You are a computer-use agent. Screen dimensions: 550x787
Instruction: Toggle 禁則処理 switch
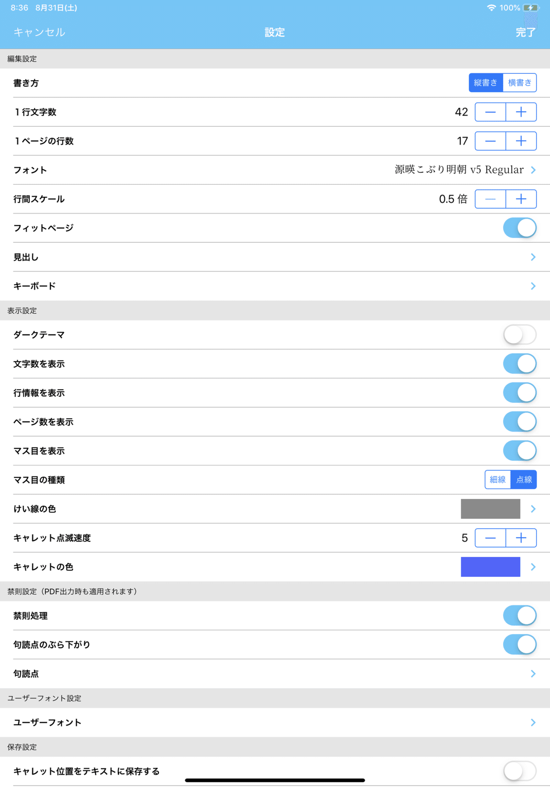(520, 616)
